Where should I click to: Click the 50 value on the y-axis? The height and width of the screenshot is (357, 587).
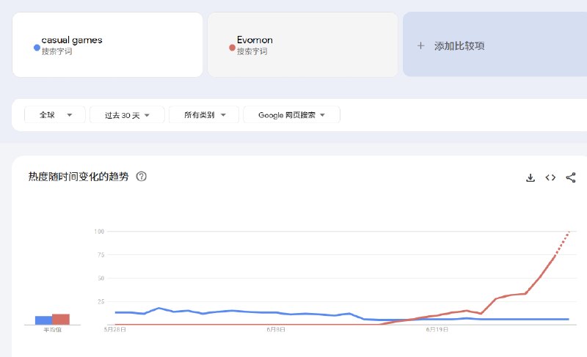coord(101,278)
